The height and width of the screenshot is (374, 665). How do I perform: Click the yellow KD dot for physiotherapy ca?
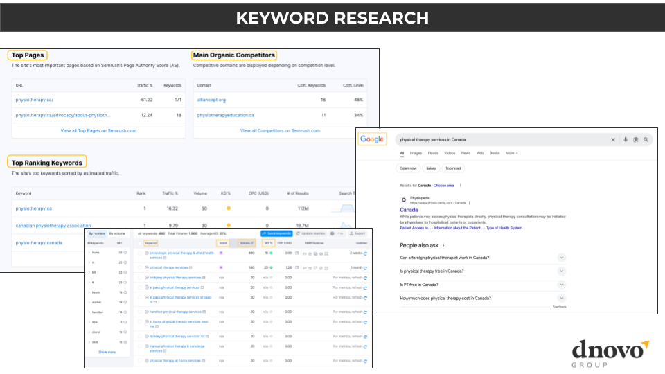229,208
